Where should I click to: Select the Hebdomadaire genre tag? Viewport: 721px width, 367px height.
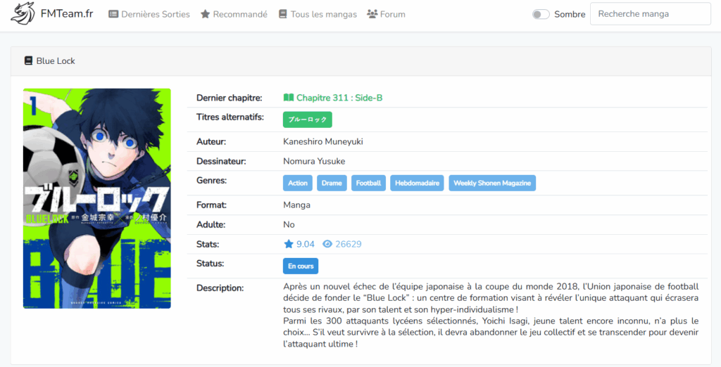(x=417, y=183)
